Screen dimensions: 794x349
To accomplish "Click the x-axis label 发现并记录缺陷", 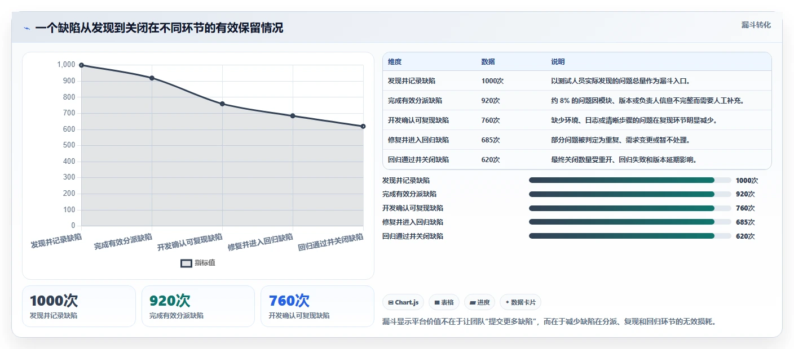I will (x=56, y=241).
